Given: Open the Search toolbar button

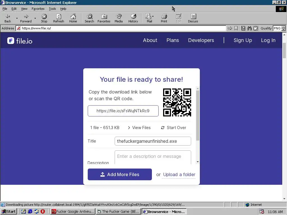Looking at the screenshot, I should point(89,18).
